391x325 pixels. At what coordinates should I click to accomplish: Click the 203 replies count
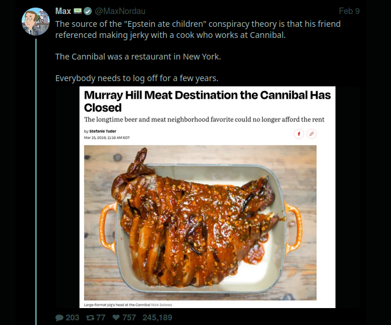coord(72,318)
